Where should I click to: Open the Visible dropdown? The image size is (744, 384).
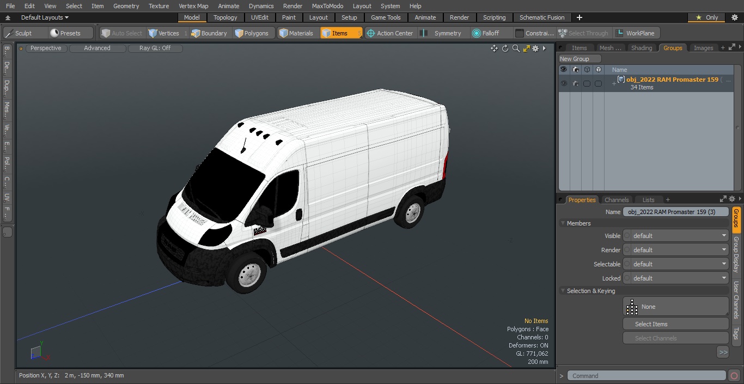[x=675, y=236]
